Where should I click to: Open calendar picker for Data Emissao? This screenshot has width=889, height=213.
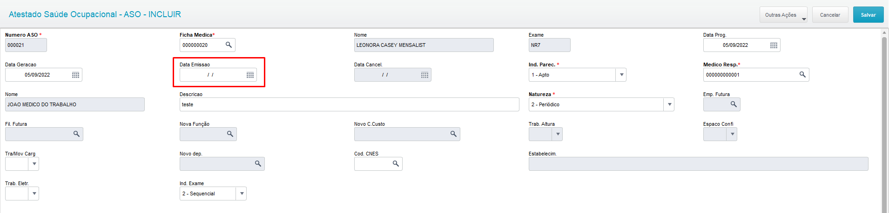coord(250,75)
